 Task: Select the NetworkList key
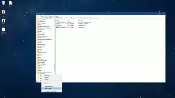pyautogui.click(x=41, y=35)
